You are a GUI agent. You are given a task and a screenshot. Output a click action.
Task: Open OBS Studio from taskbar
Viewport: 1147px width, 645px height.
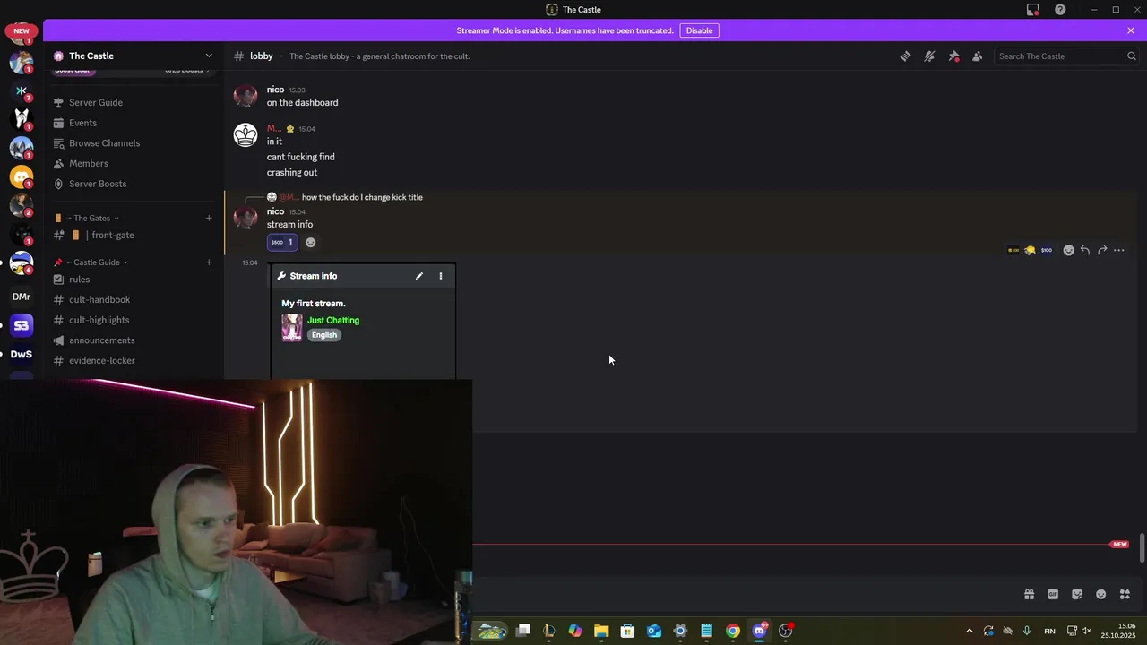tap(786, 631)
